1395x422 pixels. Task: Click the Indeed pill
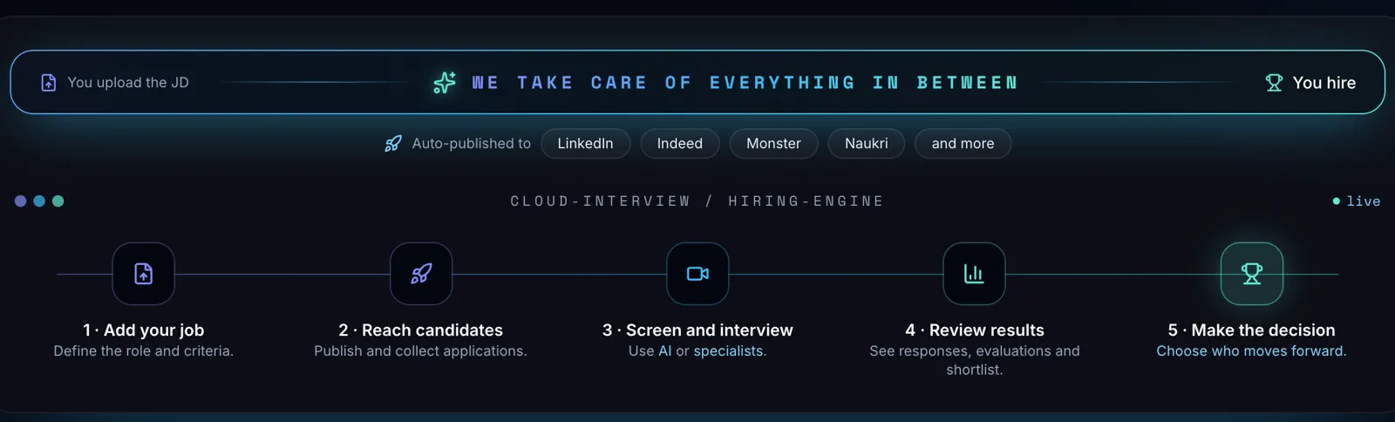tap(680, 144)
